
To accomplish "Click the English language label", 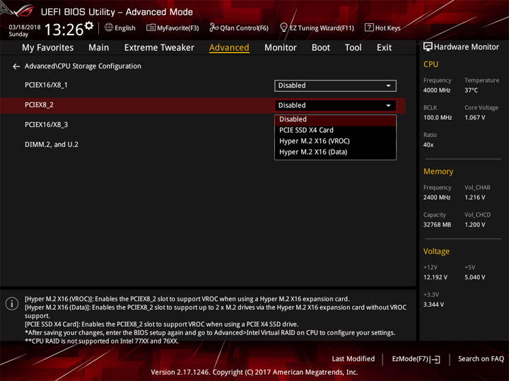I will click(125, 28).
